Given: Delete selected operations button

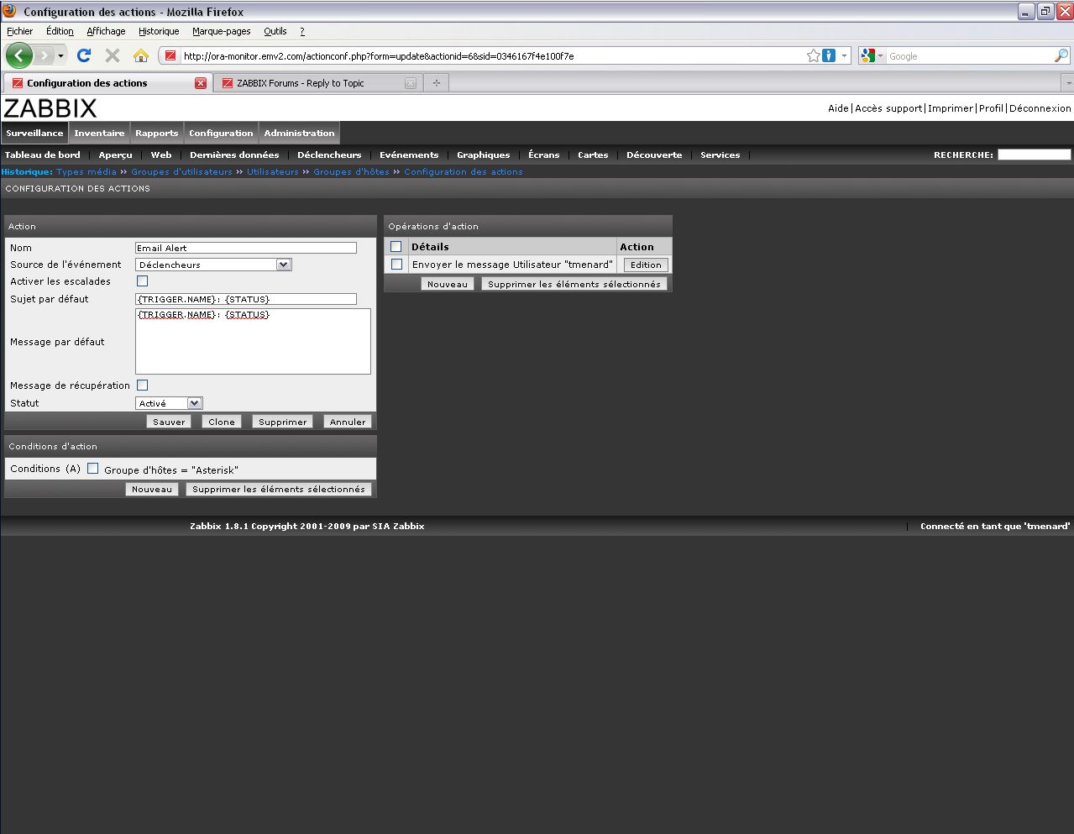Looking at the screenshot, I should tap(574, 284).
